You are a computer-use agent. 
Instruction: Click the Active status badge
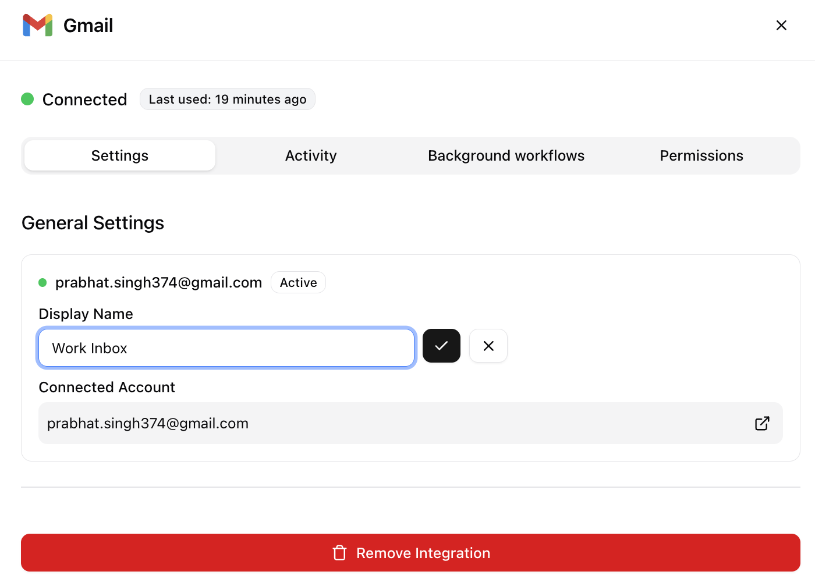[298, 282]
